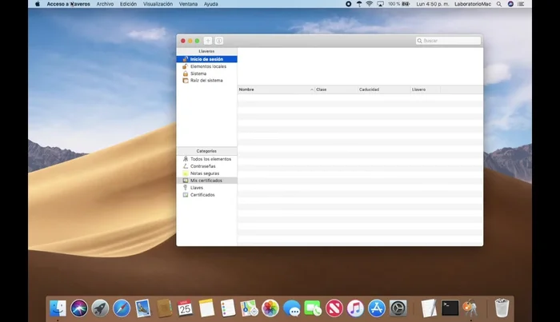Show the Todos los elementos category
This screenshot has width=560, height=322.
click(210, 159)
